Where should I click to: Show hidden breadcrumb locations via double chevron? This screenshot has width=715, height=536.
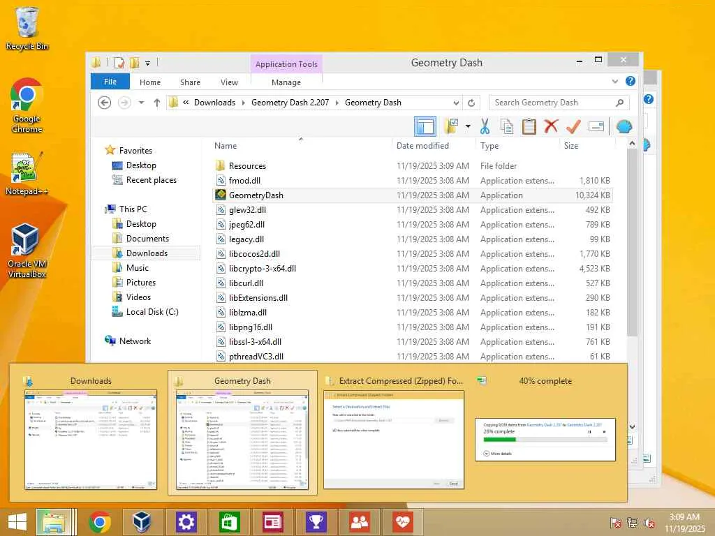click(x=186, y=103)
